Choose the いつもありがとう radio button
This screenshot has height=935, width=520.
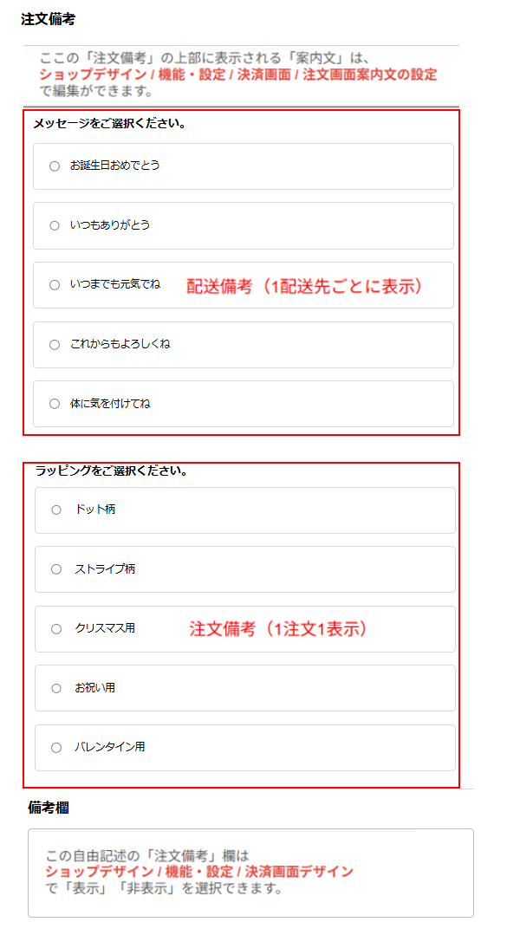[55, 225]
